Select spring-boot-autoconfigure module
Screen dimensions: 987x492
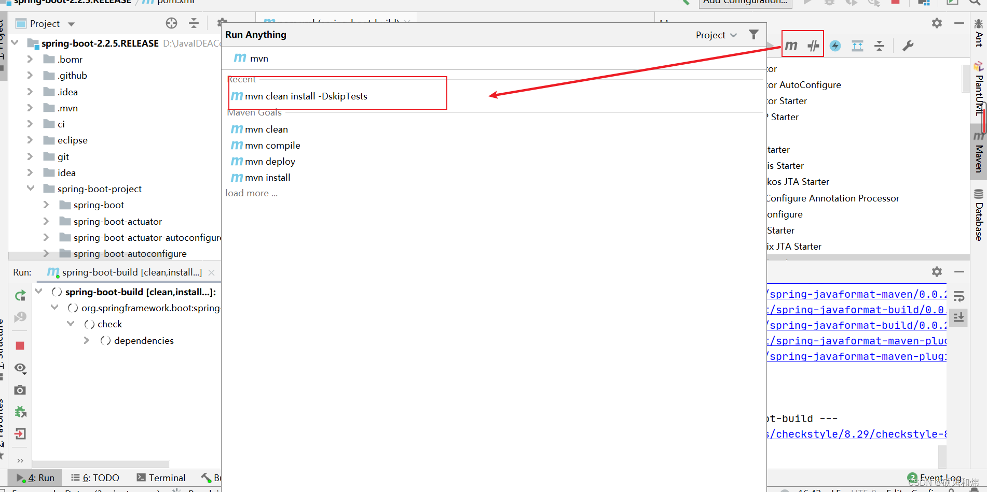click(x=130, y=254)
